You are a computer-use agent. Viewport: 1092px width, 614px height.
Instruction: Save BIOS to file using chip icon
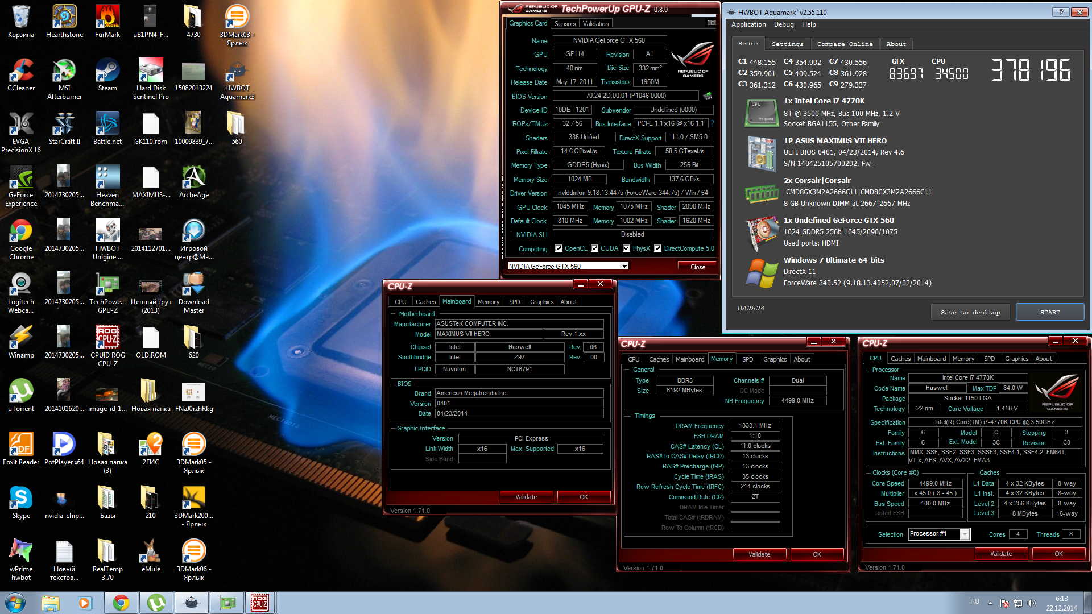pos(708,96)
